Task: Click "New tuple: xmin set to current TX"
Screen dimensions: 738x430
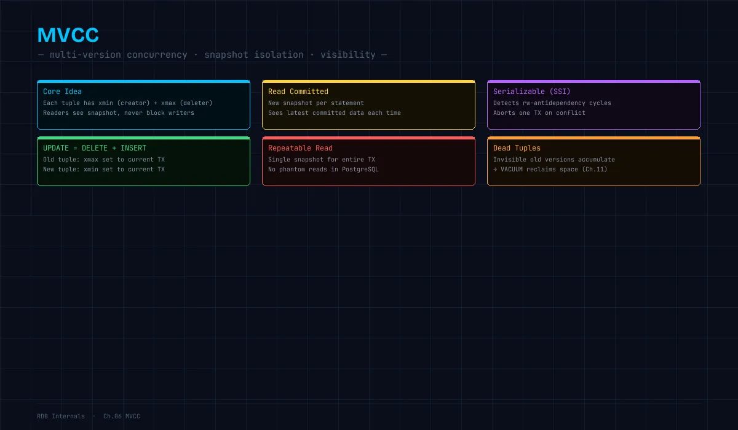Action: pos(104,170)
